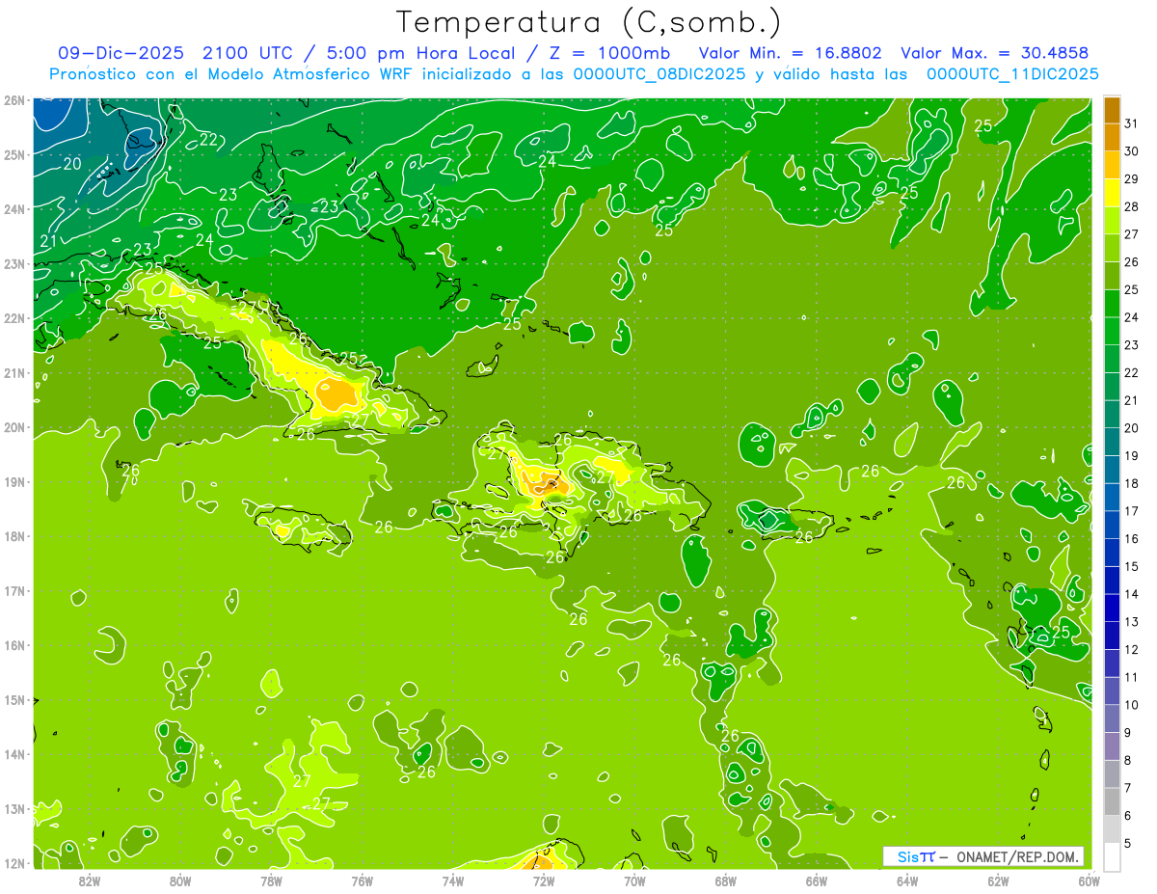Click the 14N latitude axis label
Viewport: 1157px width, 894px height.
click(14, 754)
